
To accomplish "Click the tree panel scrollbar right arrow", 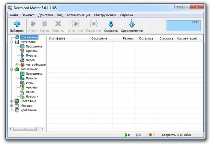I will (x=43, y=129).
